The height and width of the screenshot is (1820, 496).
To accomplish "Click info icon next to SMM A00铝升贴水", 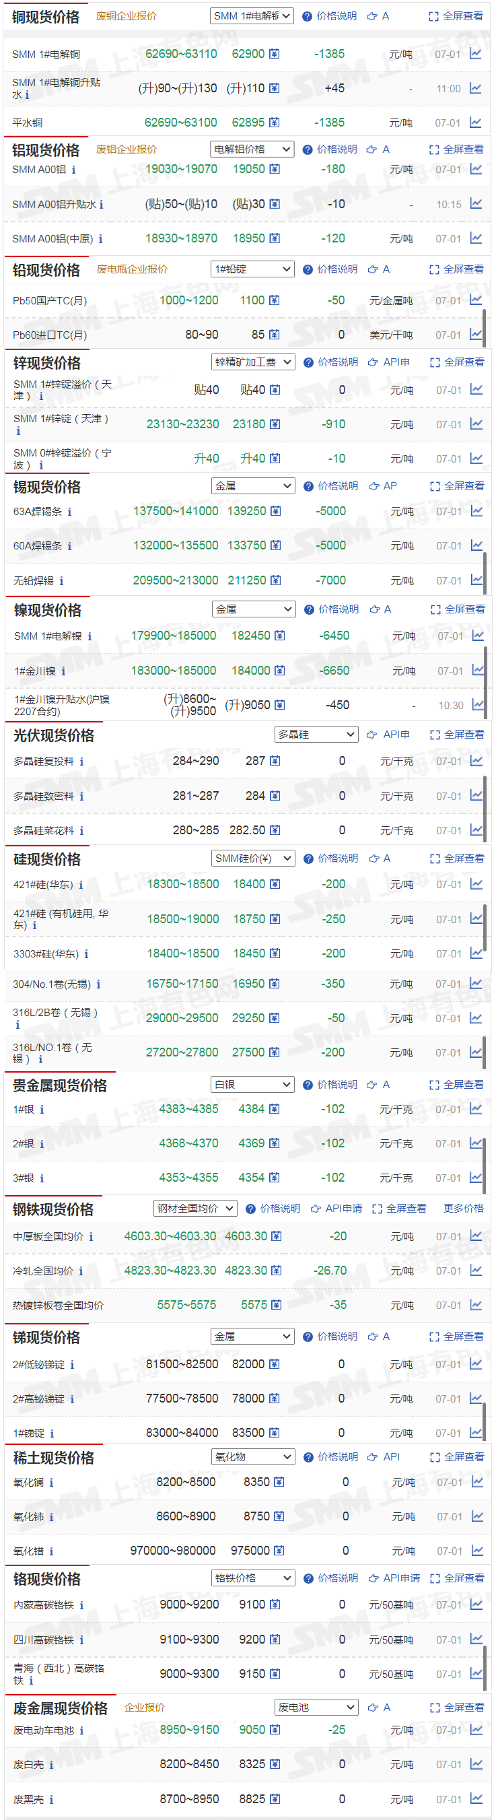I will click(x=101, y=205).
